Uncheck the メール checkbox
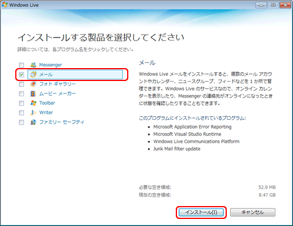Image resolution: width=293 pixels, height=226 pixels. 22,75
